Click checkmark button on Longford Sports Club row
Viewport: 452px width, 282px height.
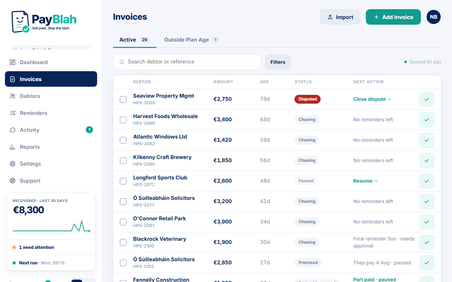click(x=427, y=181)
